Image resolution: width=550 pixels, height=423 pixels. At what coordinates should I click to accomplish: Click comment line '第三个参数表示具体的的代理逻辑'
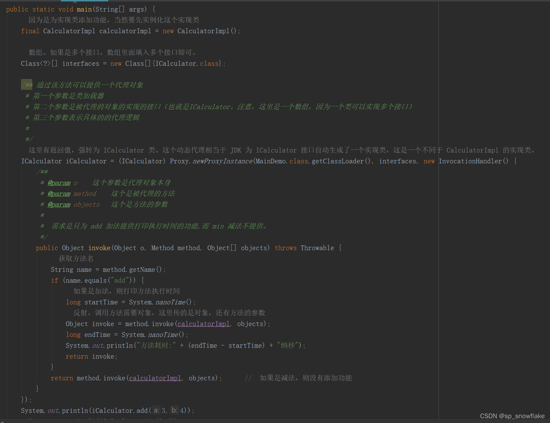tap(86, 118)
